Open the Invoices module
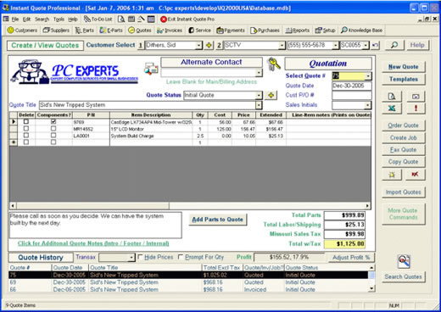Screen dimensions: 441x312 (x=170, y=31)
